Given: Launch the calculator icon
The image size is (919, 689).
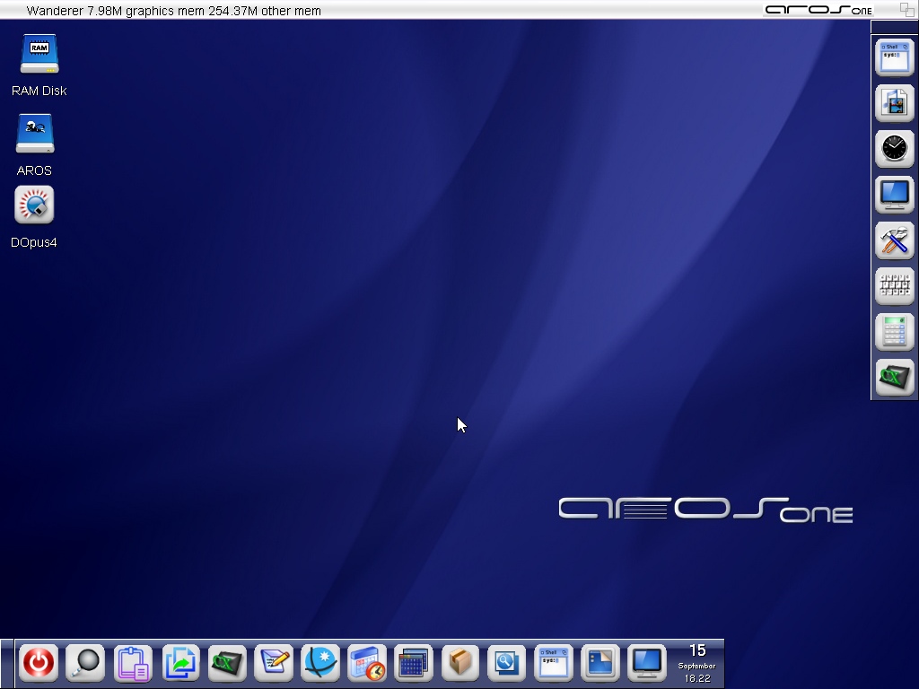Looking at the screenshot, I should coord(894,332).
